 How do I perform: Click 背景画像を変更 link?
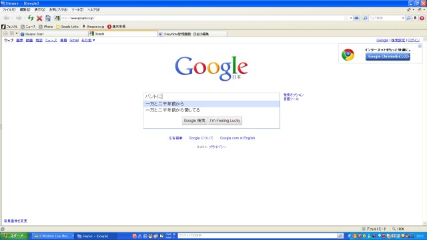(15, 221)
